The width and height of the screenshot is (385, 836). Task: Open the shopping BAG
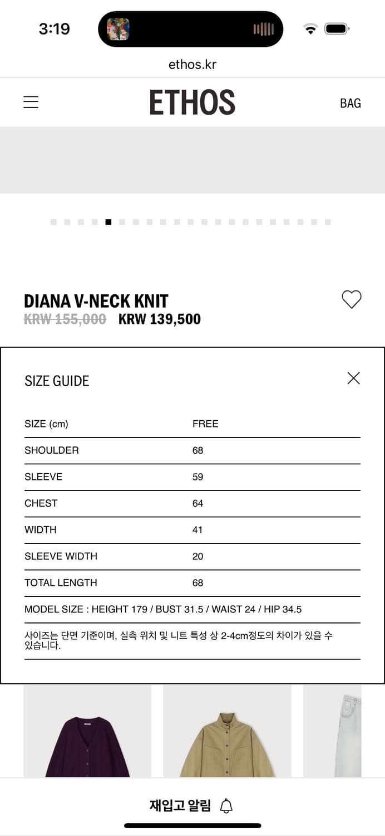[x=350, y=103]
